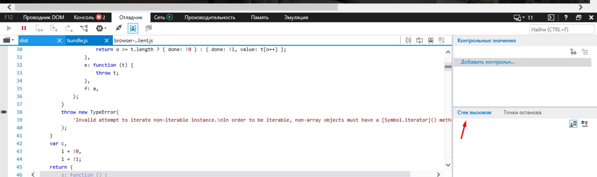Screen dimensions: 597x177
Task: Toggle the Just My Code icon
Action: click(x=133, y=28)
